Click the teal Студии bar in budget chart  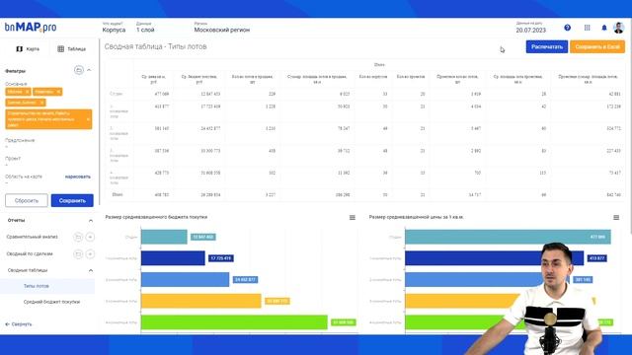(x=164, y=237)
